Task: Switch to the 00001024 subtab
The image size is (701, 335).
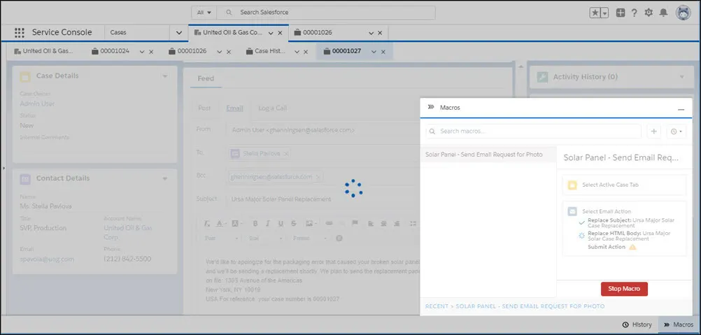Action: pos(115,51)
